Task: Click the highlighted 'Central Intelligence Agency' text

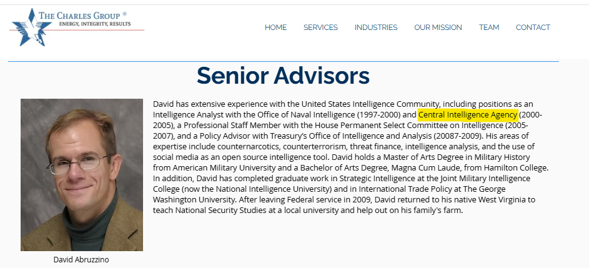Action: (468, 115)
